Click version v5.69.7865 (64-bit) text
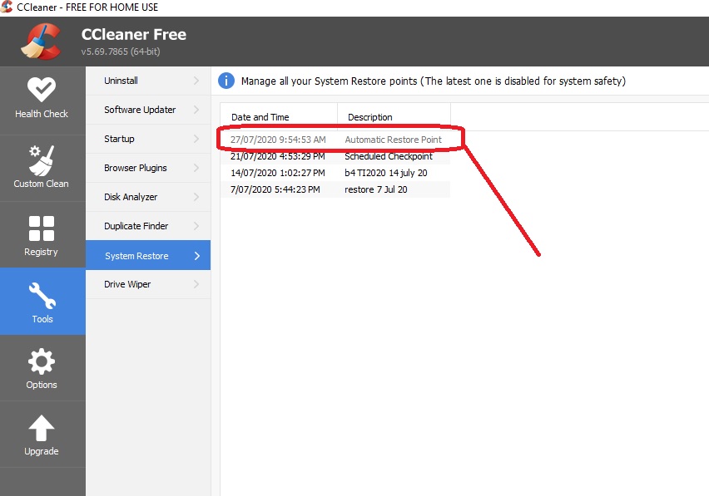Screen dimensions: 709x496 (x=121, y=52)
